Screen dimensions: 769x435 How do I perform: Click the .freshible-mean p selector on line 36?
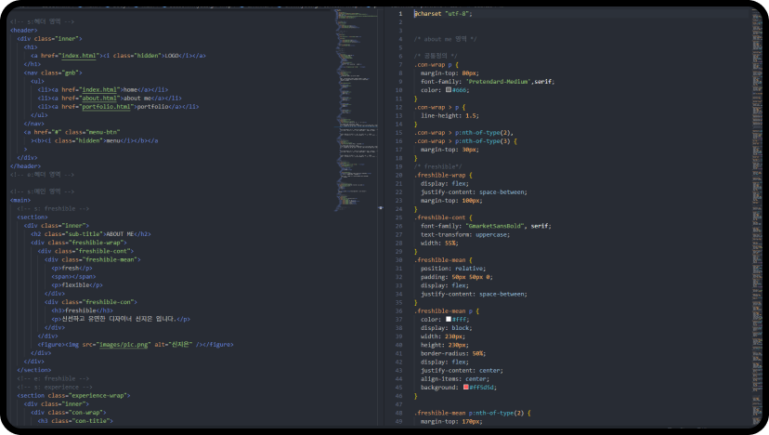443,311
